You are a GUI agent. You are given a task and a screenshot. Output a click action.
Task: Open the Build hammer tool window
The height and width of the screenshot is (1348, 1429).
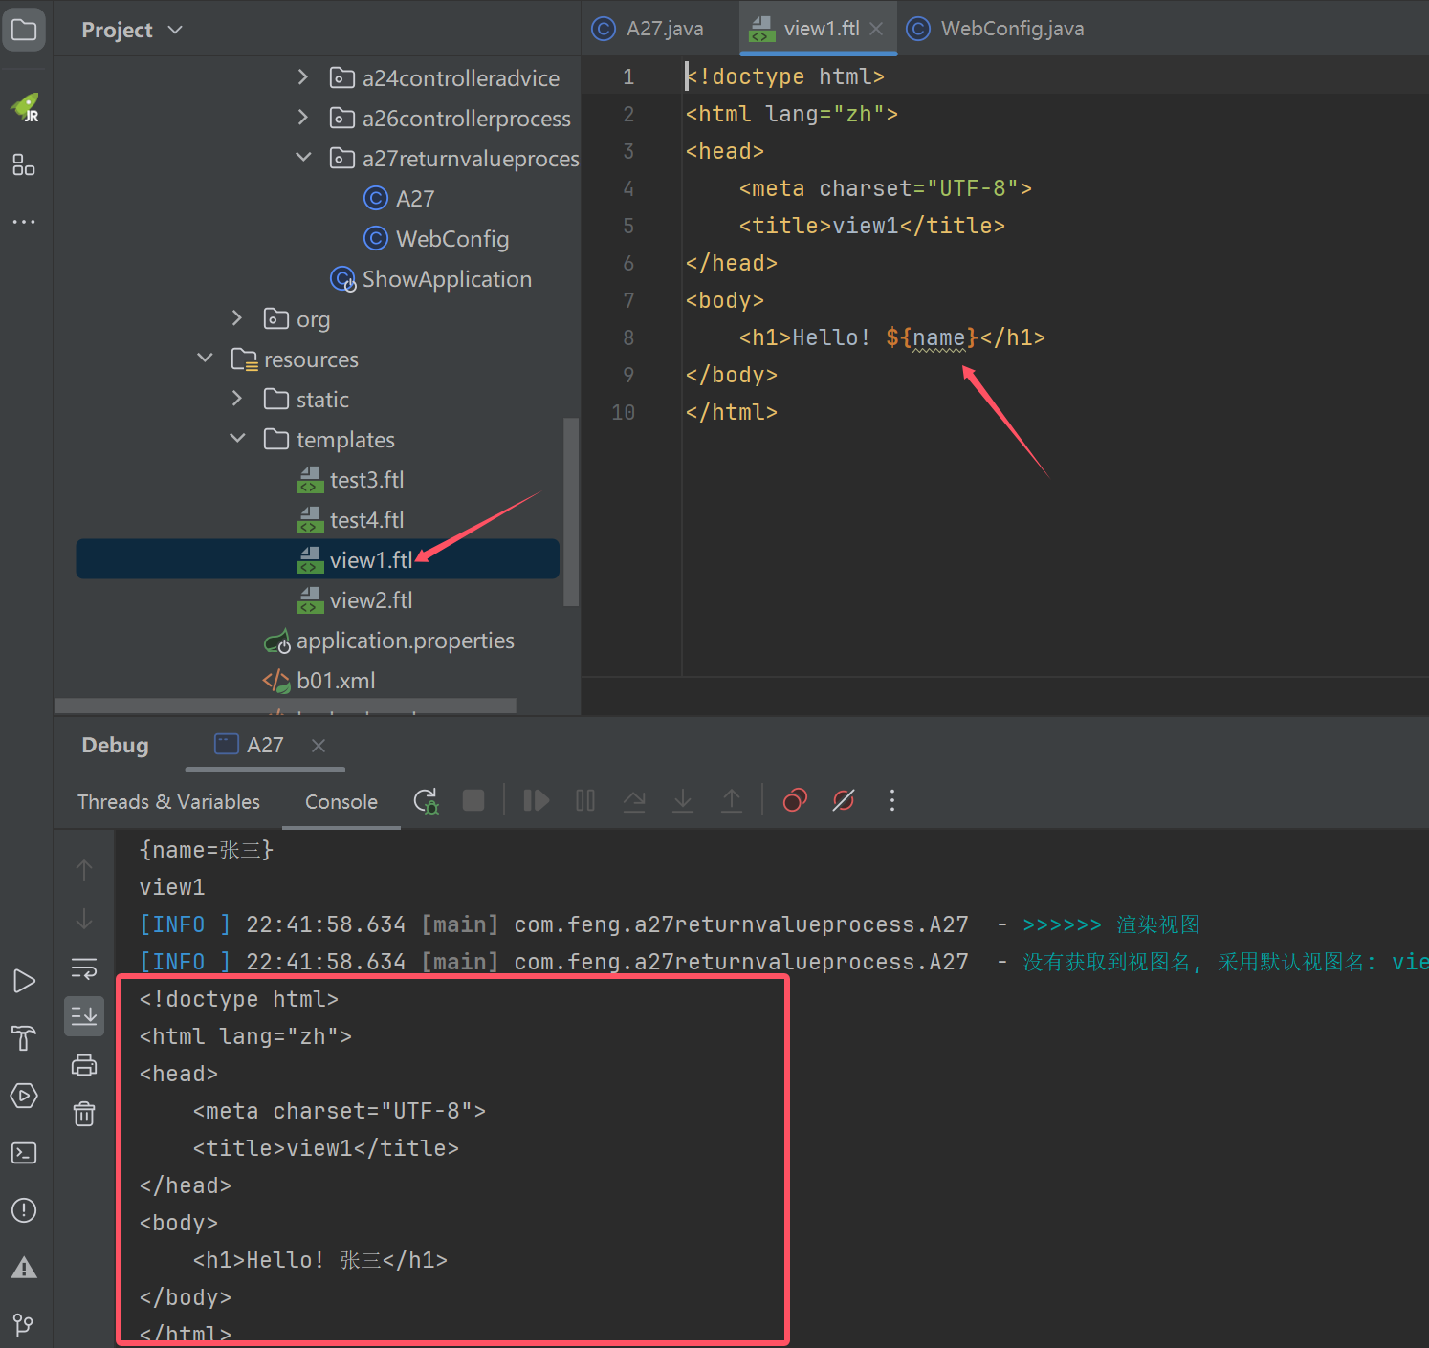[x=24, y=1038]
